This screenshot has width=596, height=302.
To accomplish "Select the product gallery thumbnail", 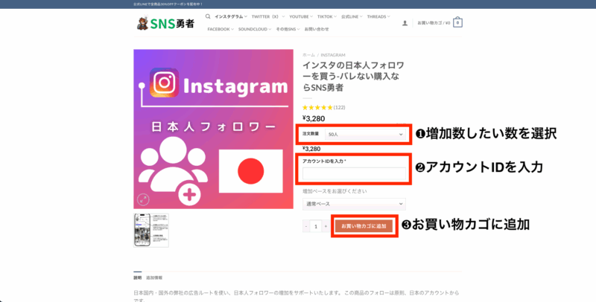I will click(x=151, y=231).
